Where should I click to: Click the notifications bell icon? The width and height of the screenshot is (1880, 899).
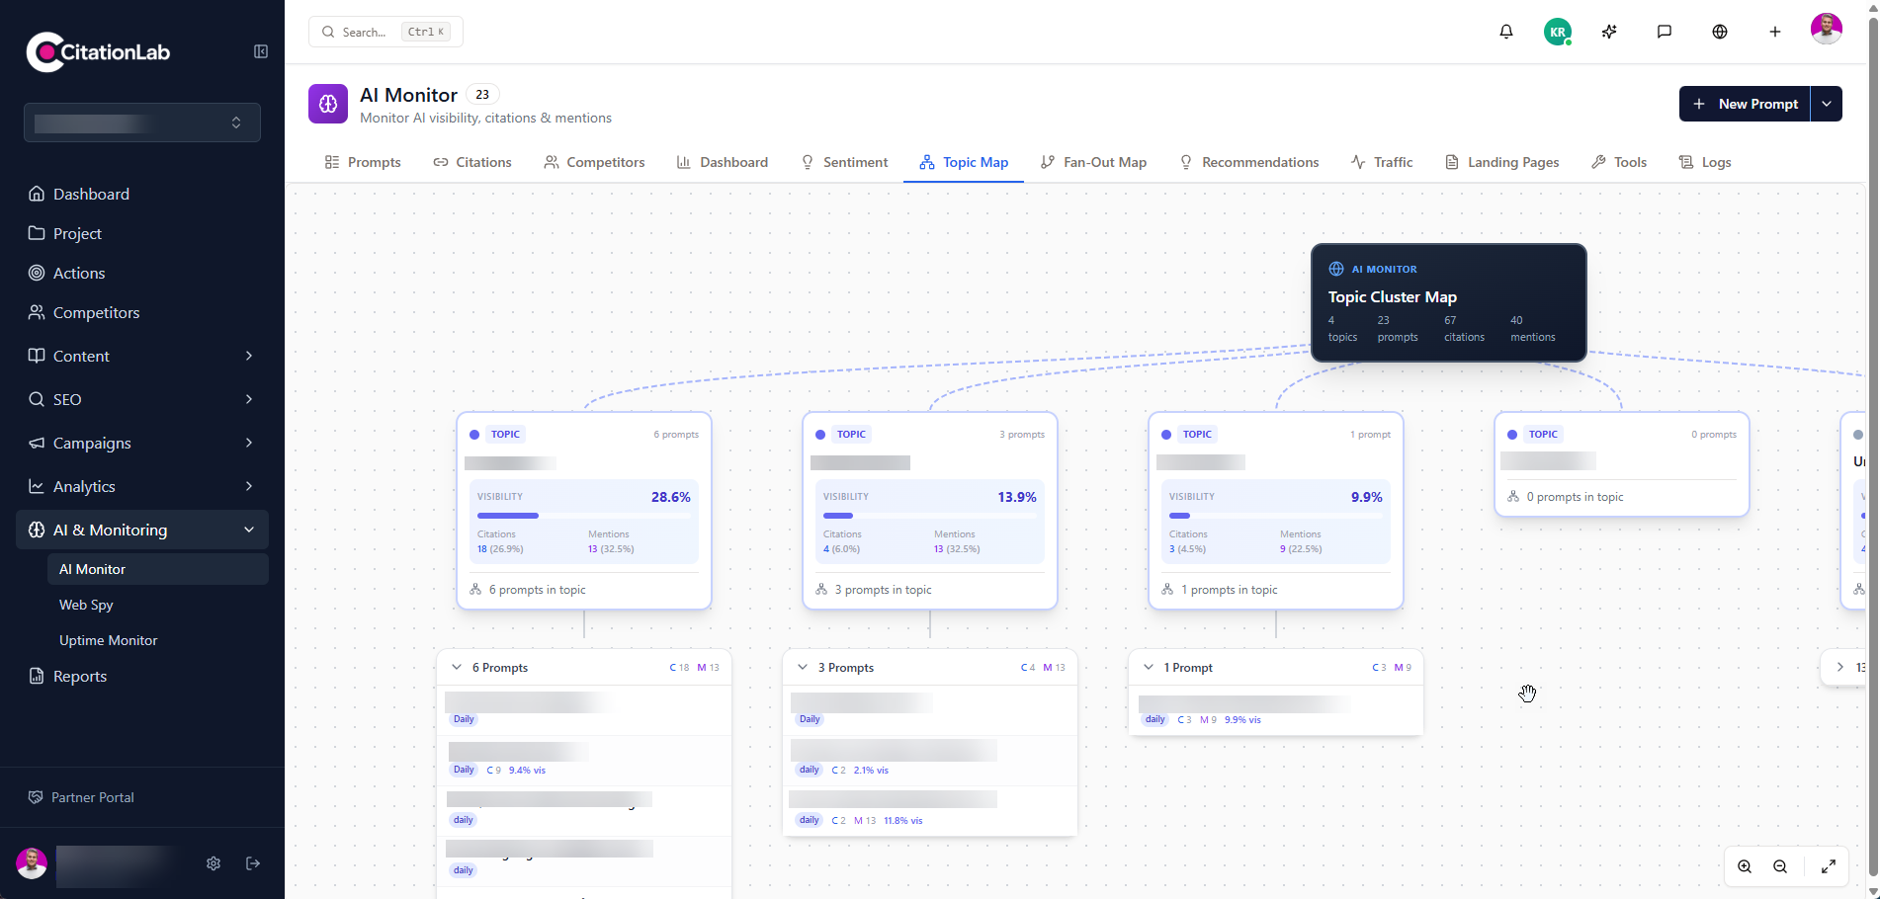(x=1505, y=32)
